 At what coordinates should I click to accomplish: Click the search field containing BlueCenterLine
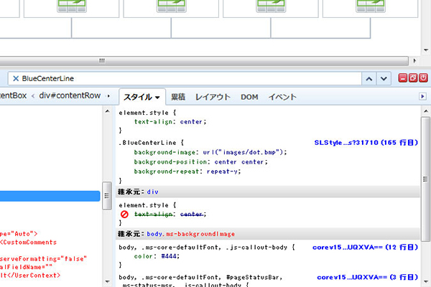coord(185,79)
